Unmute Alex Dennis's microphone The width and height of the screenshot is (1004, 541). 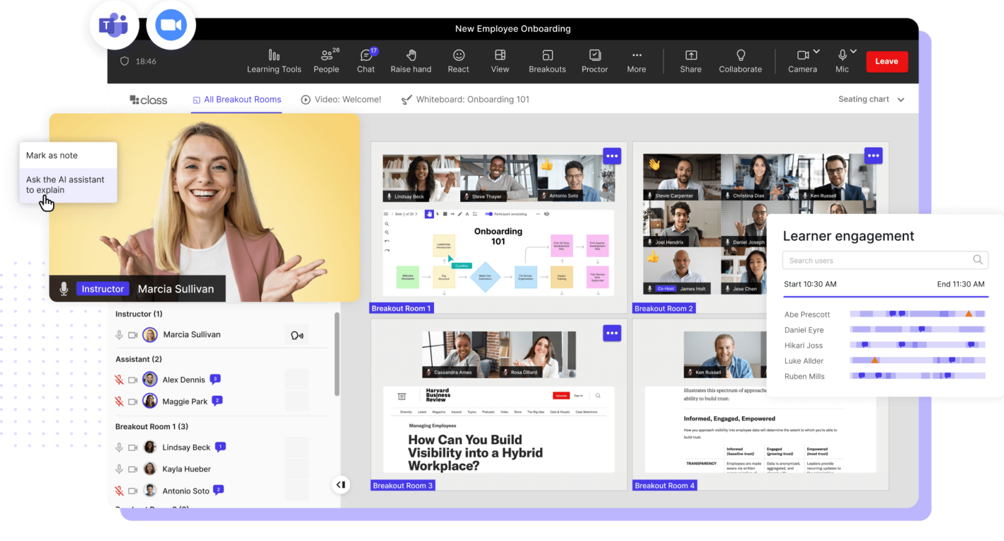(x=119, y=379)
